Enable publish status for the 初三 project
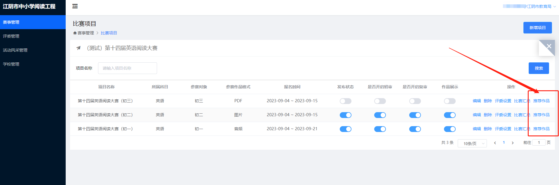The height and width of the screenshot is (185, 559). [345, 101]
